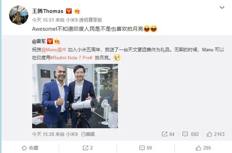Screen dimensions: 232x153
Task: Open the 59 comments on this post
Action: coord(146,148)
